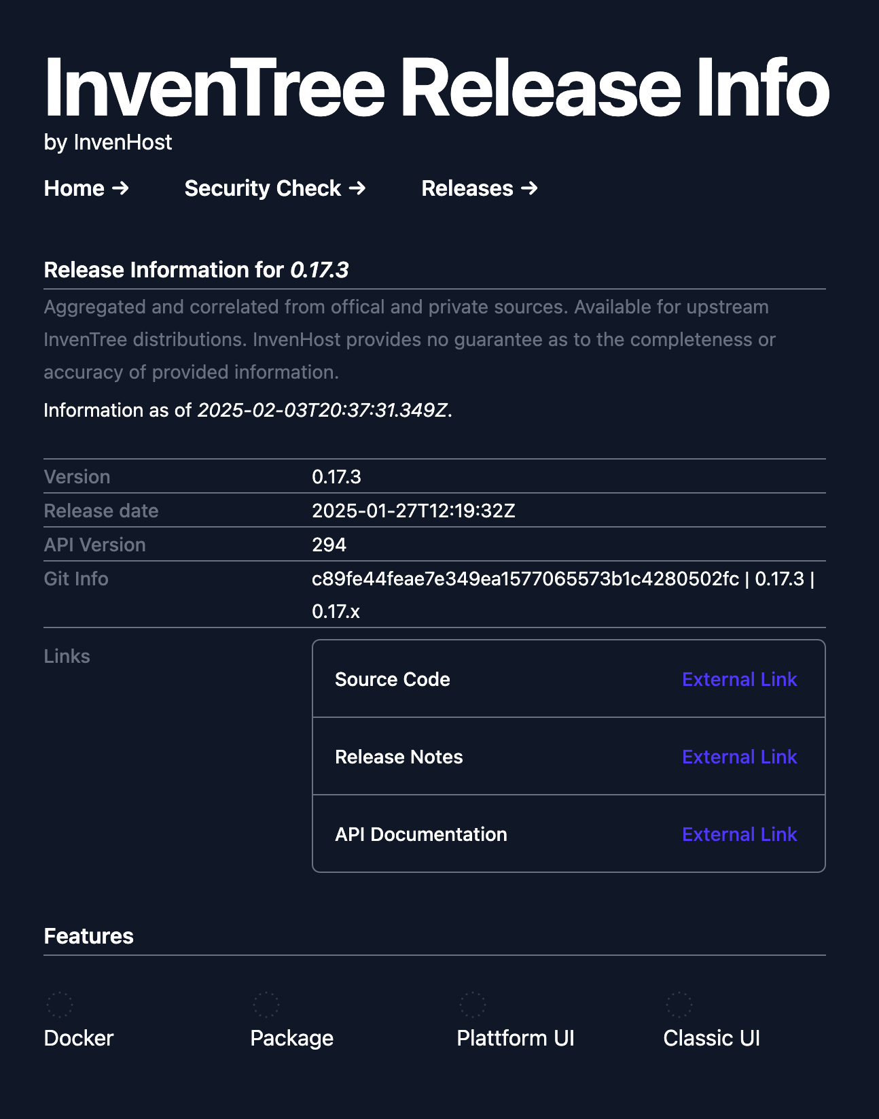Screen dimensions: 879x1119
Task: Go to the Releases section
Action: 468,188
